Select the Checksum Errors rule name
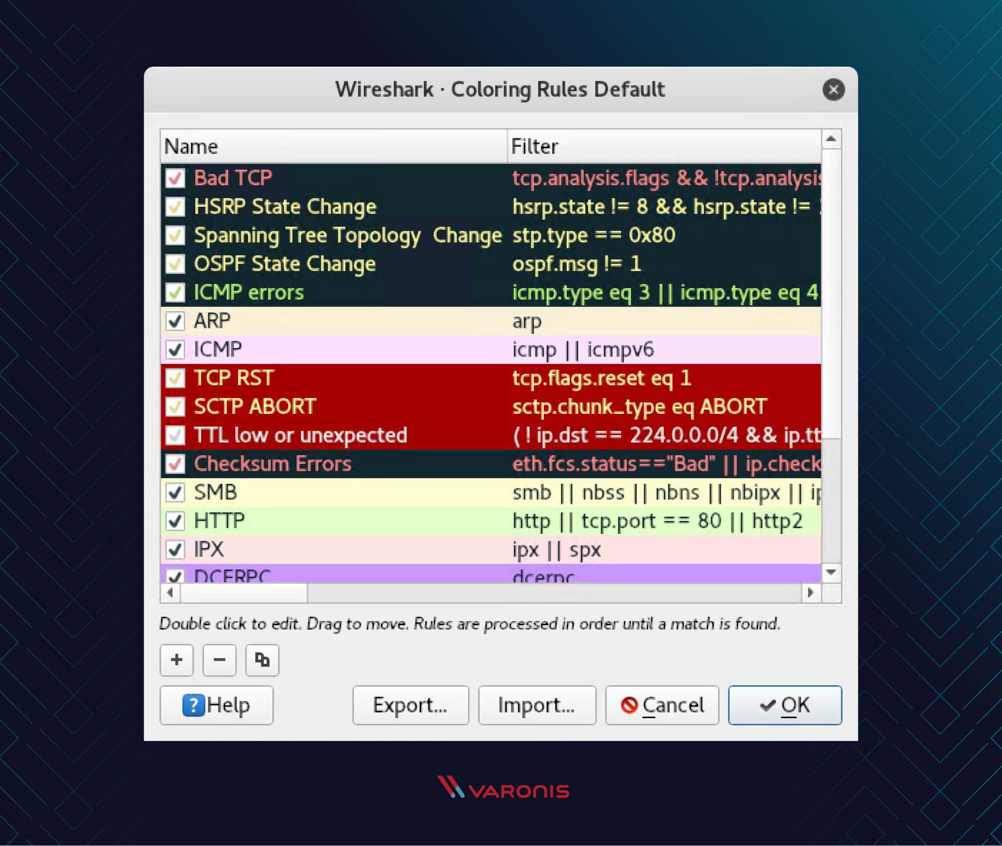 pos(272,464)
